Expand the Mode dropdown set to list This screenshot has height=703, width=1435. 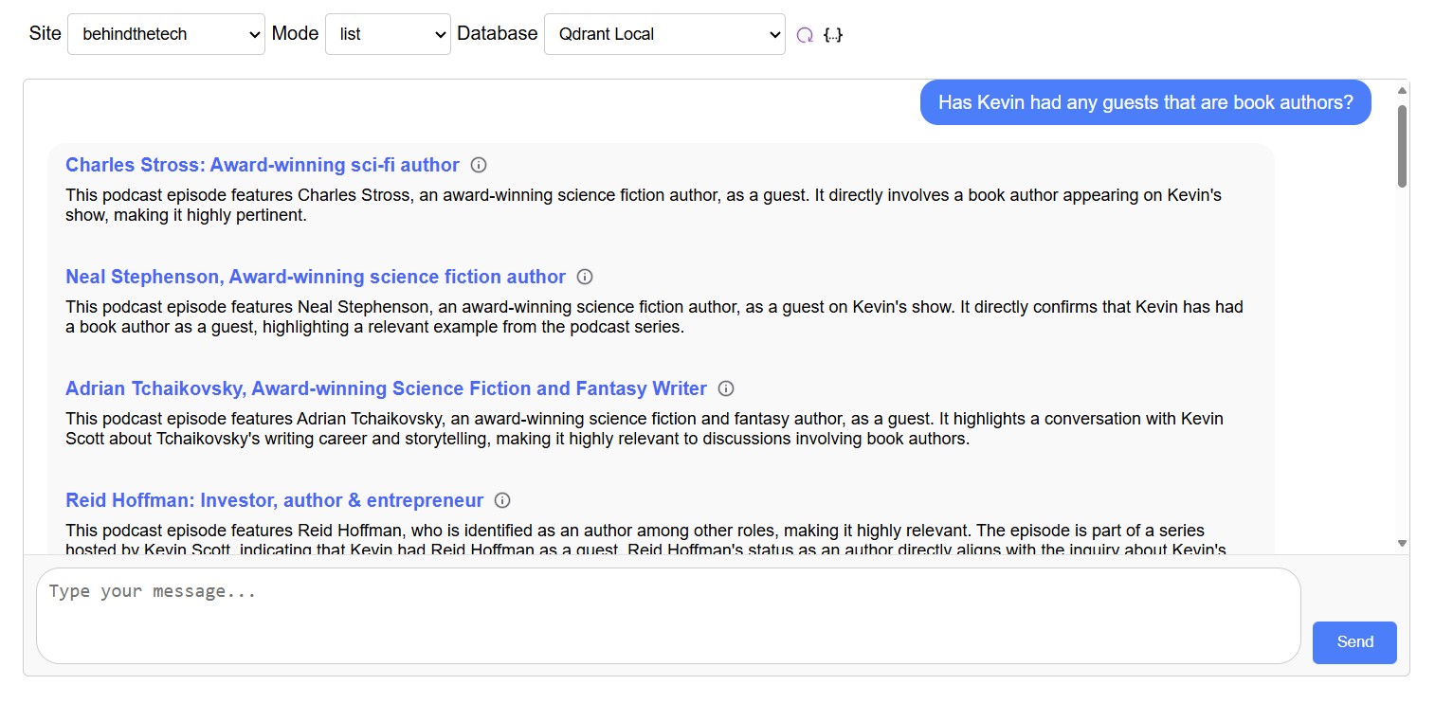pos(388,34)
